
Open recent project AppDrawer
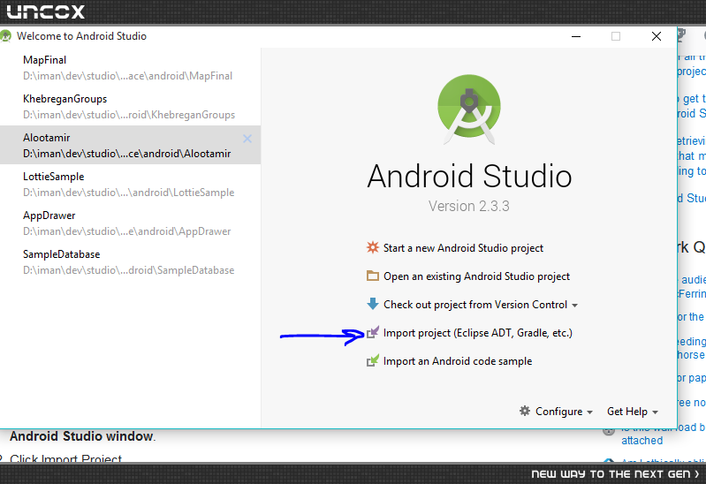[x=130, y=223]
